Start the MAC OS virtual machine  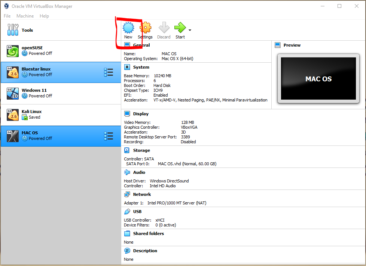click(x=180, y=28)
